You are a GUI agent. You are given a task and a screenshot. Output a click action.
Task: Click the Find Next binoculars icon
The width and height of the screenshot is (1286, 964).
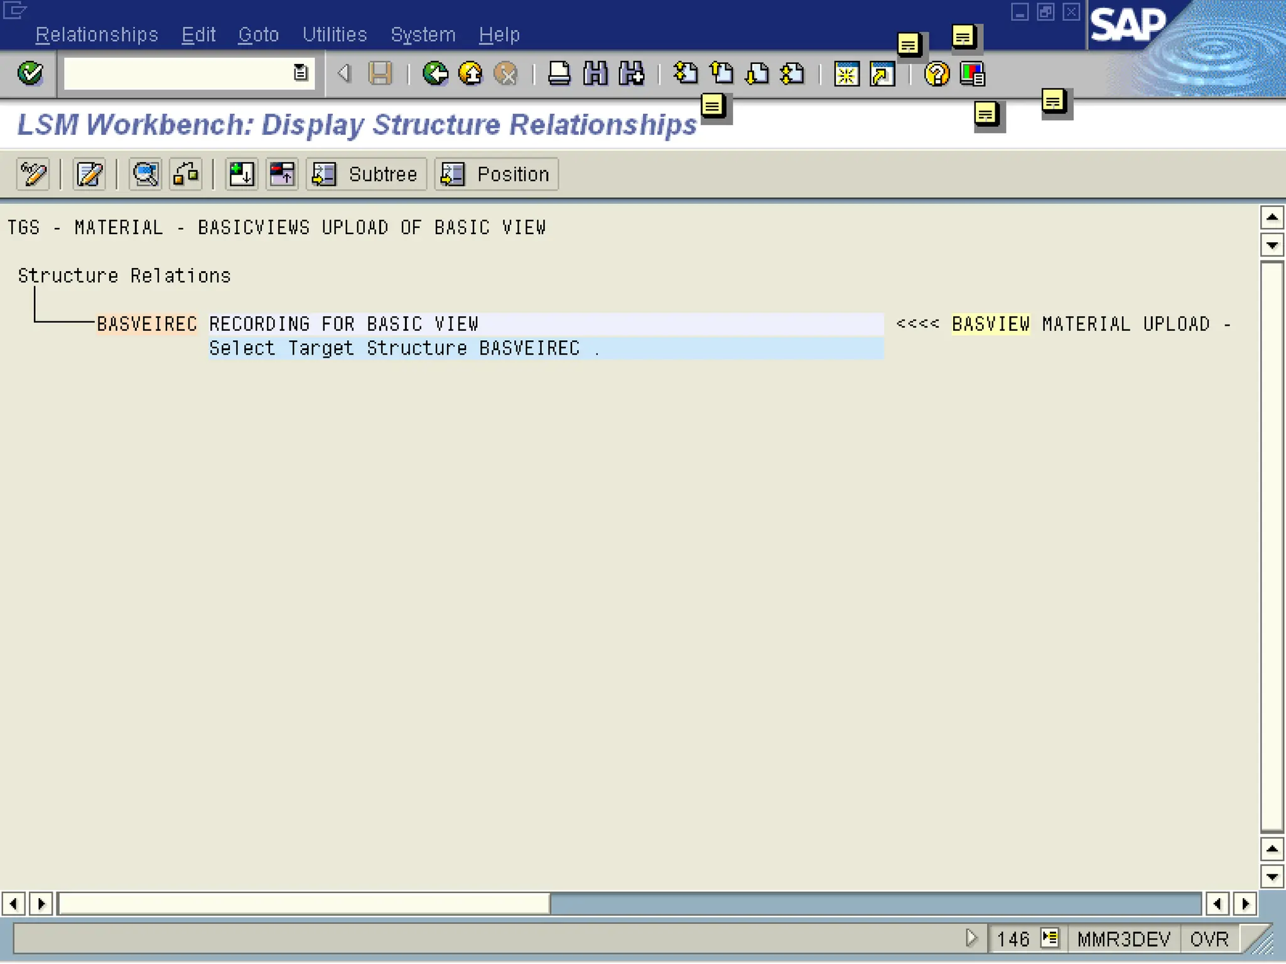631,73
